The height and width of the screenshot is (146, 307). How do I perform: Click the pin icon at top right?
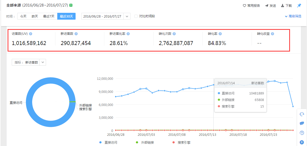(x=299, y=5)
